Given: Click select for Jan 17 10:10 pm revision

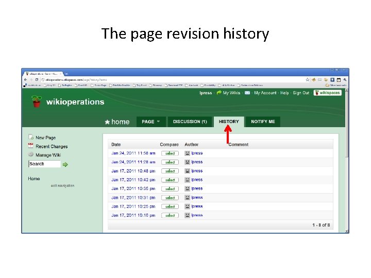Looking at the screenshot, I should pos(170,215).
